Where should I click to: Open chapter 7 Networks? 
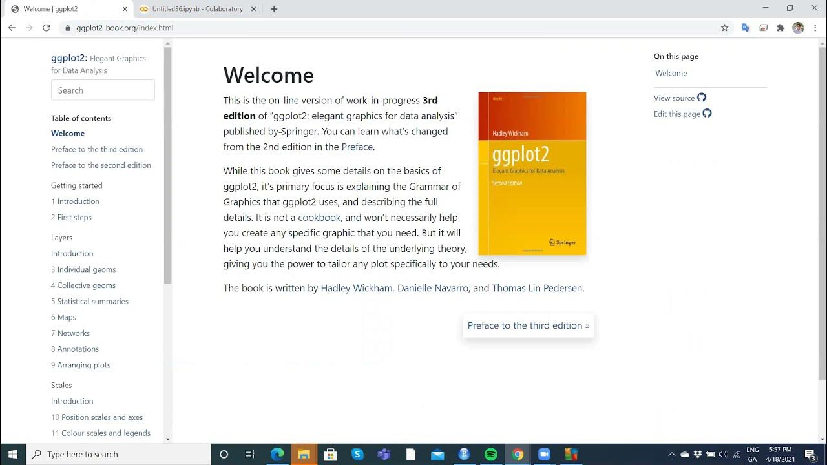click(70, 333)
